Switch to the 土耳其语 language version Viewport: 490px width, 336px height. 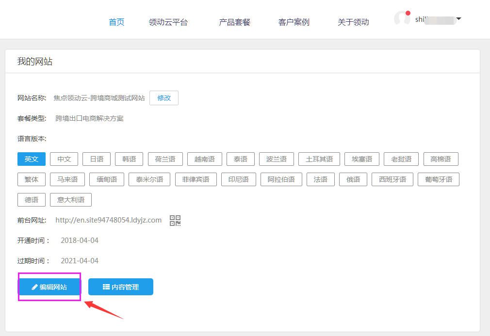pyautogui.click(x=319, y=159)
